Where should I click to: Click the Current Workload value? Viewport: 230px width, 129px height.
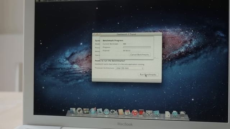[125, 44]
